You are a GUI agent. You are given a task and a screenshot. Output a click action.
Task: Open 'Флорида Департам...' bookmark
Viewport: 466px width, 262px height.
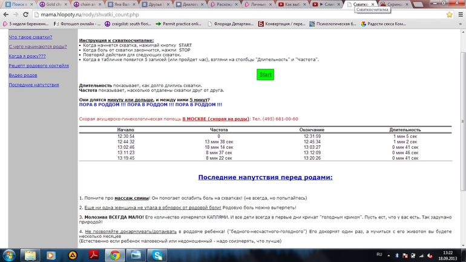231,24
